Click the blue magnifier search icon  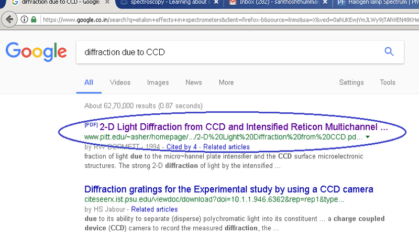pos(389,51)
